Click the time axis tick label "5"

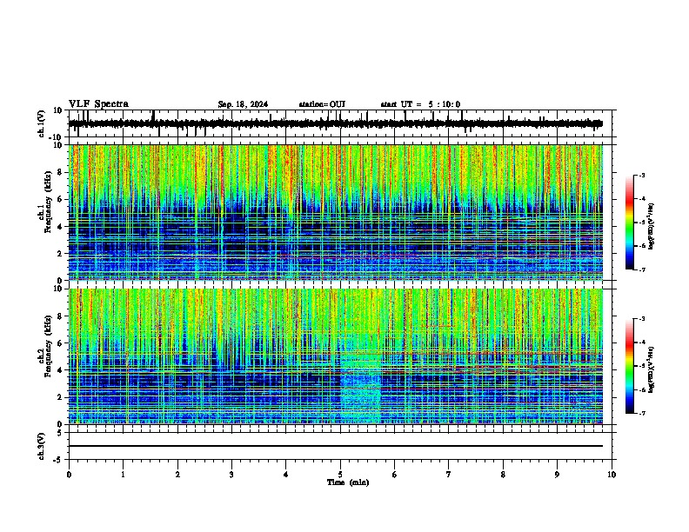pos(340,475)
